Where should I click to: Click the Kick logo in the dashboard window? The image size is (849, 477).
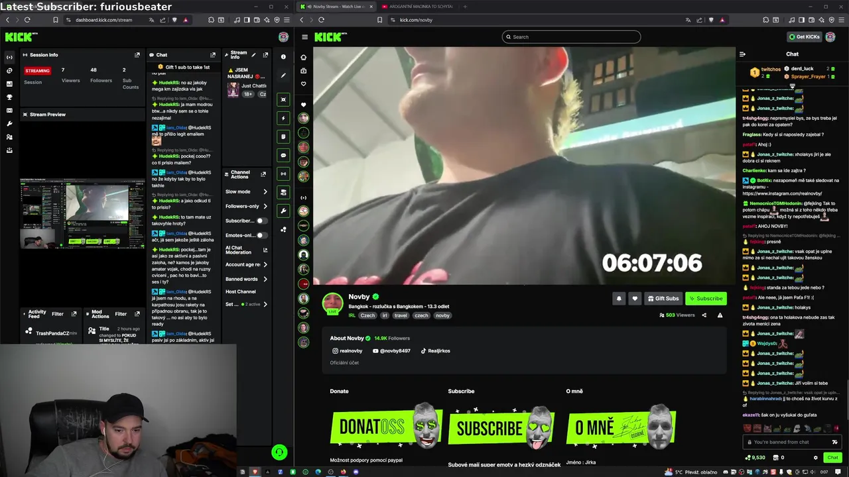(19, 37)
